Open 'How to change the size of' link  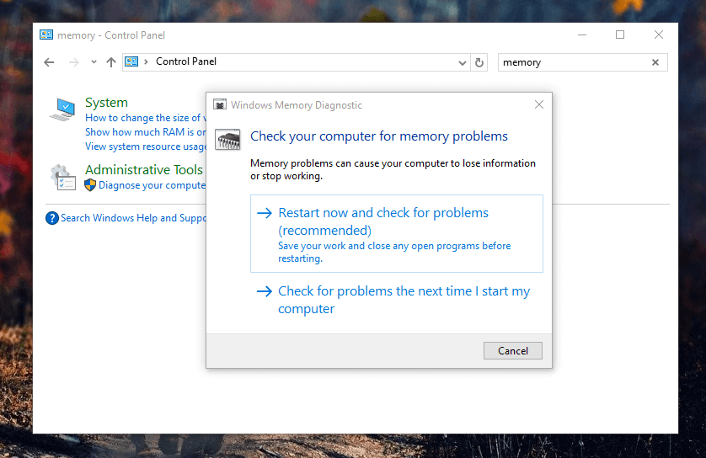[146, 118]
